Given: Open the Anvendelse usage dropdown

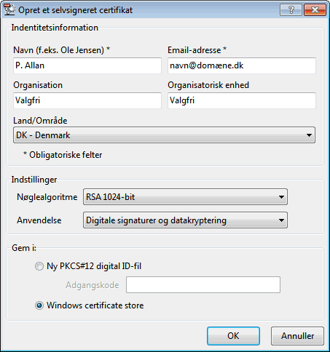Looking at the screenshot, I should point(185,220).
